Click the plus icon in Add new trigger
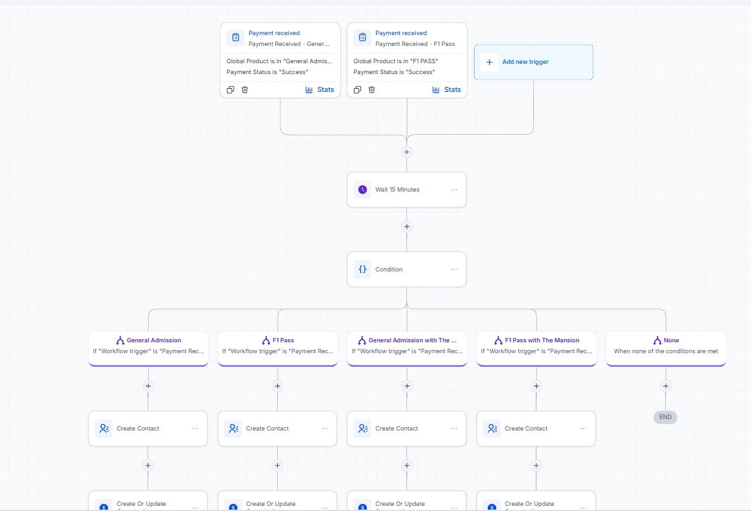The width and height of the screenshot is (751, 511). click(x=489, y=62)
